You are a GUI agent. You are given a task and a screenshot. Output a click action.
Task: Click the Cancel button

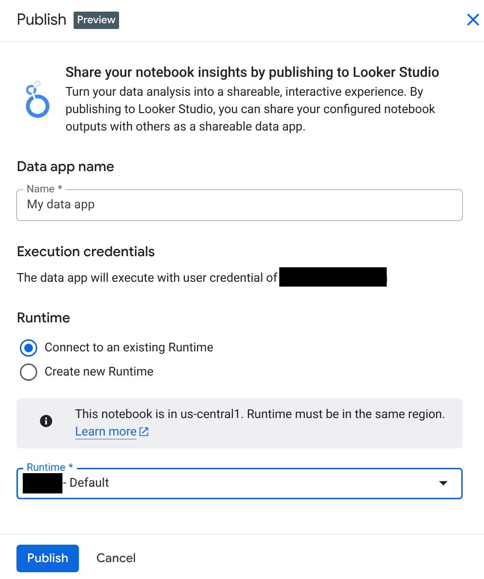tap(116, 558)
